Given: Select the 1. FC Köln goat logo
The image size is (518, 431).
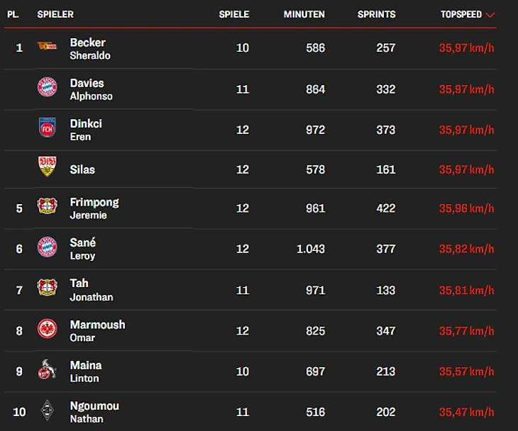Looking at the screenshot, I should [x=47, y=369].
